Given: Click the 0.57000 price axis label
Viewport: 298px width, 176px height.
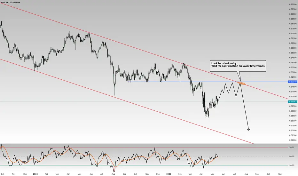Looking at the screenshot, I should pos(293,130).
